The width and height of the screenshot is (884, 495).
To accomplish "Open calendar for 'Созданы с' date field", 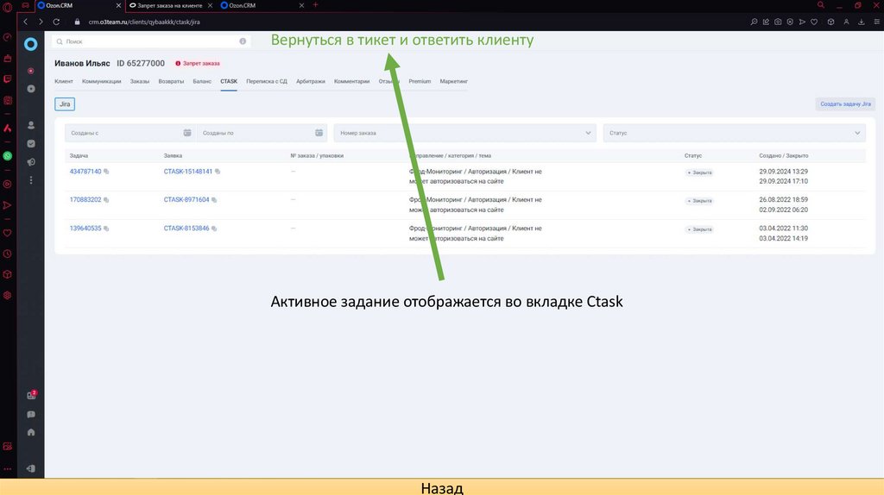I will click(x=187, y=133).
